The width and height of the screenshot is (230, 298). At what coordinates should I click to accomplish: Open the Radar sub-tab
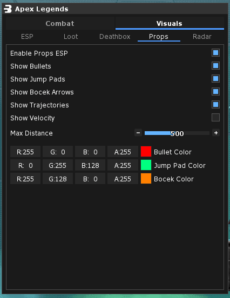coord(202,37)
